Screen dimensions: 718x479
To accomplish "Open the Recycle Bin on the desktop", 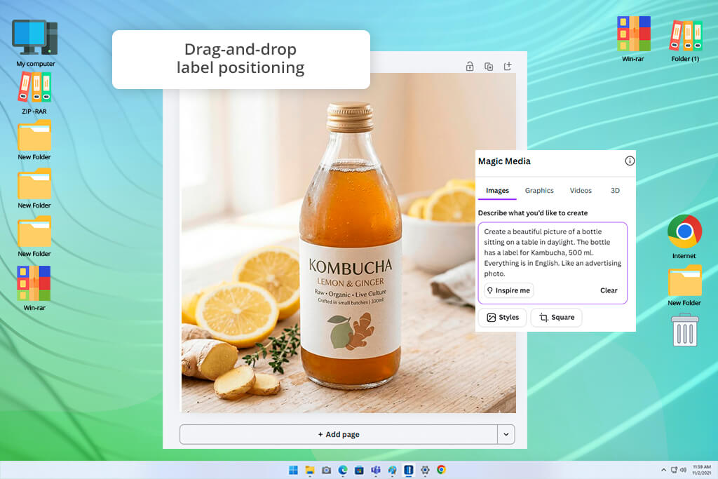I will (685, 330).
